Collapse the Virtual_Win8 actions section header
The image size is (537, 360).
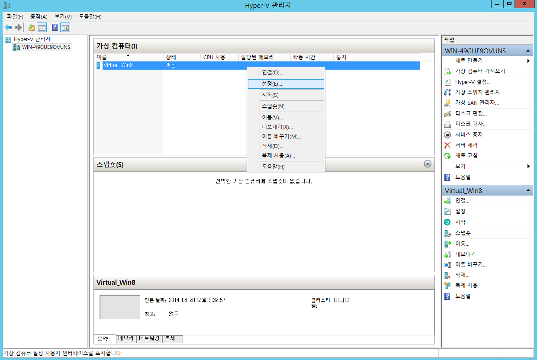(x=487, y=190)
